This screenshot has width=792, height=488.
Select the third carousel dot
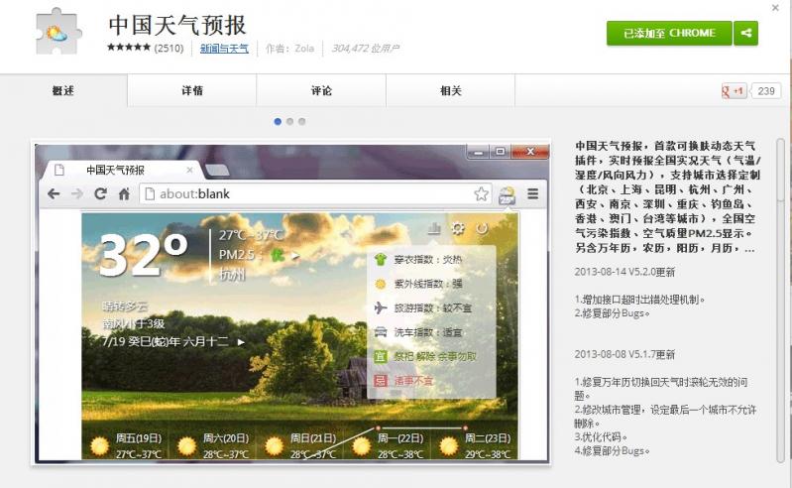(301, 121)
